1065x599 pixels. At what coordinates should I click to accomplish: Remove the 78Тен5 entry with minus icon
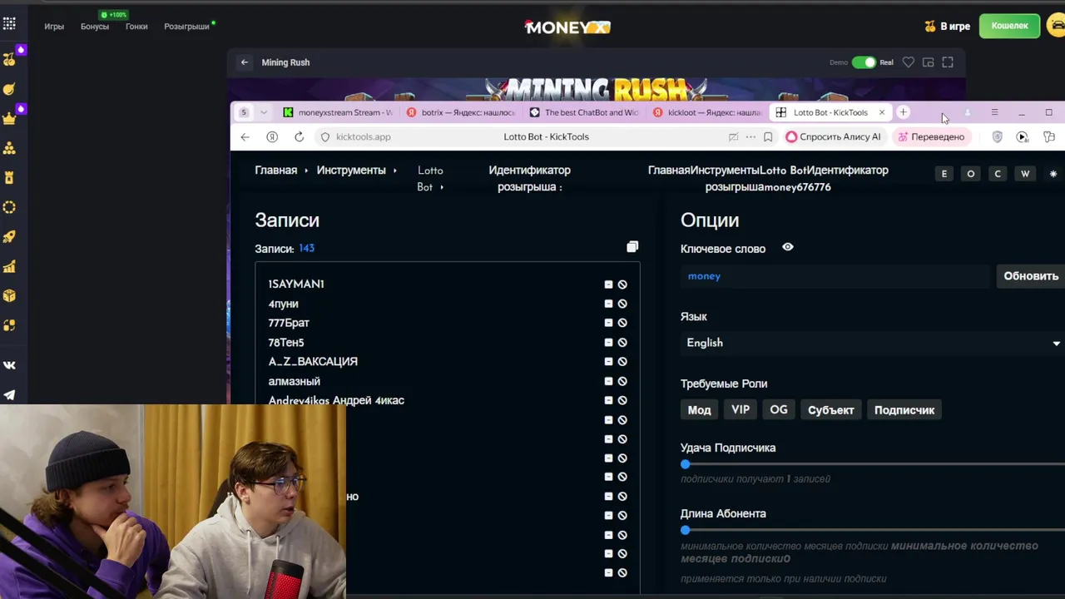pyautogui.click(x=608, y=342)
